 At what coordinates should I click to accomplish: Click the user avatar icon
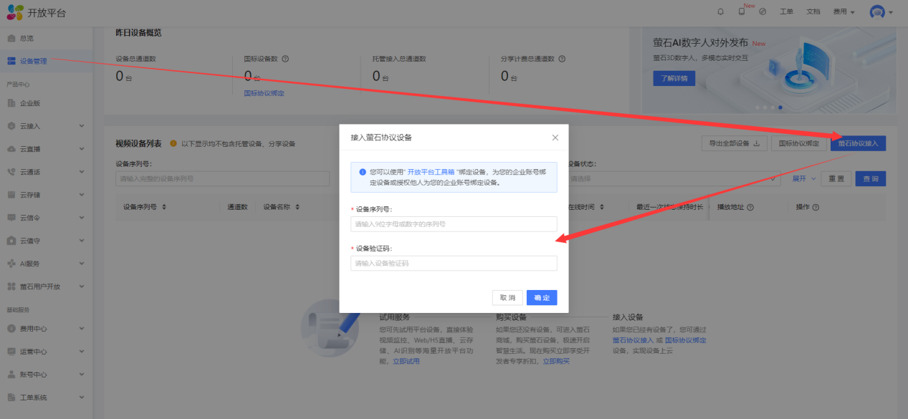(x=877, y=12)
